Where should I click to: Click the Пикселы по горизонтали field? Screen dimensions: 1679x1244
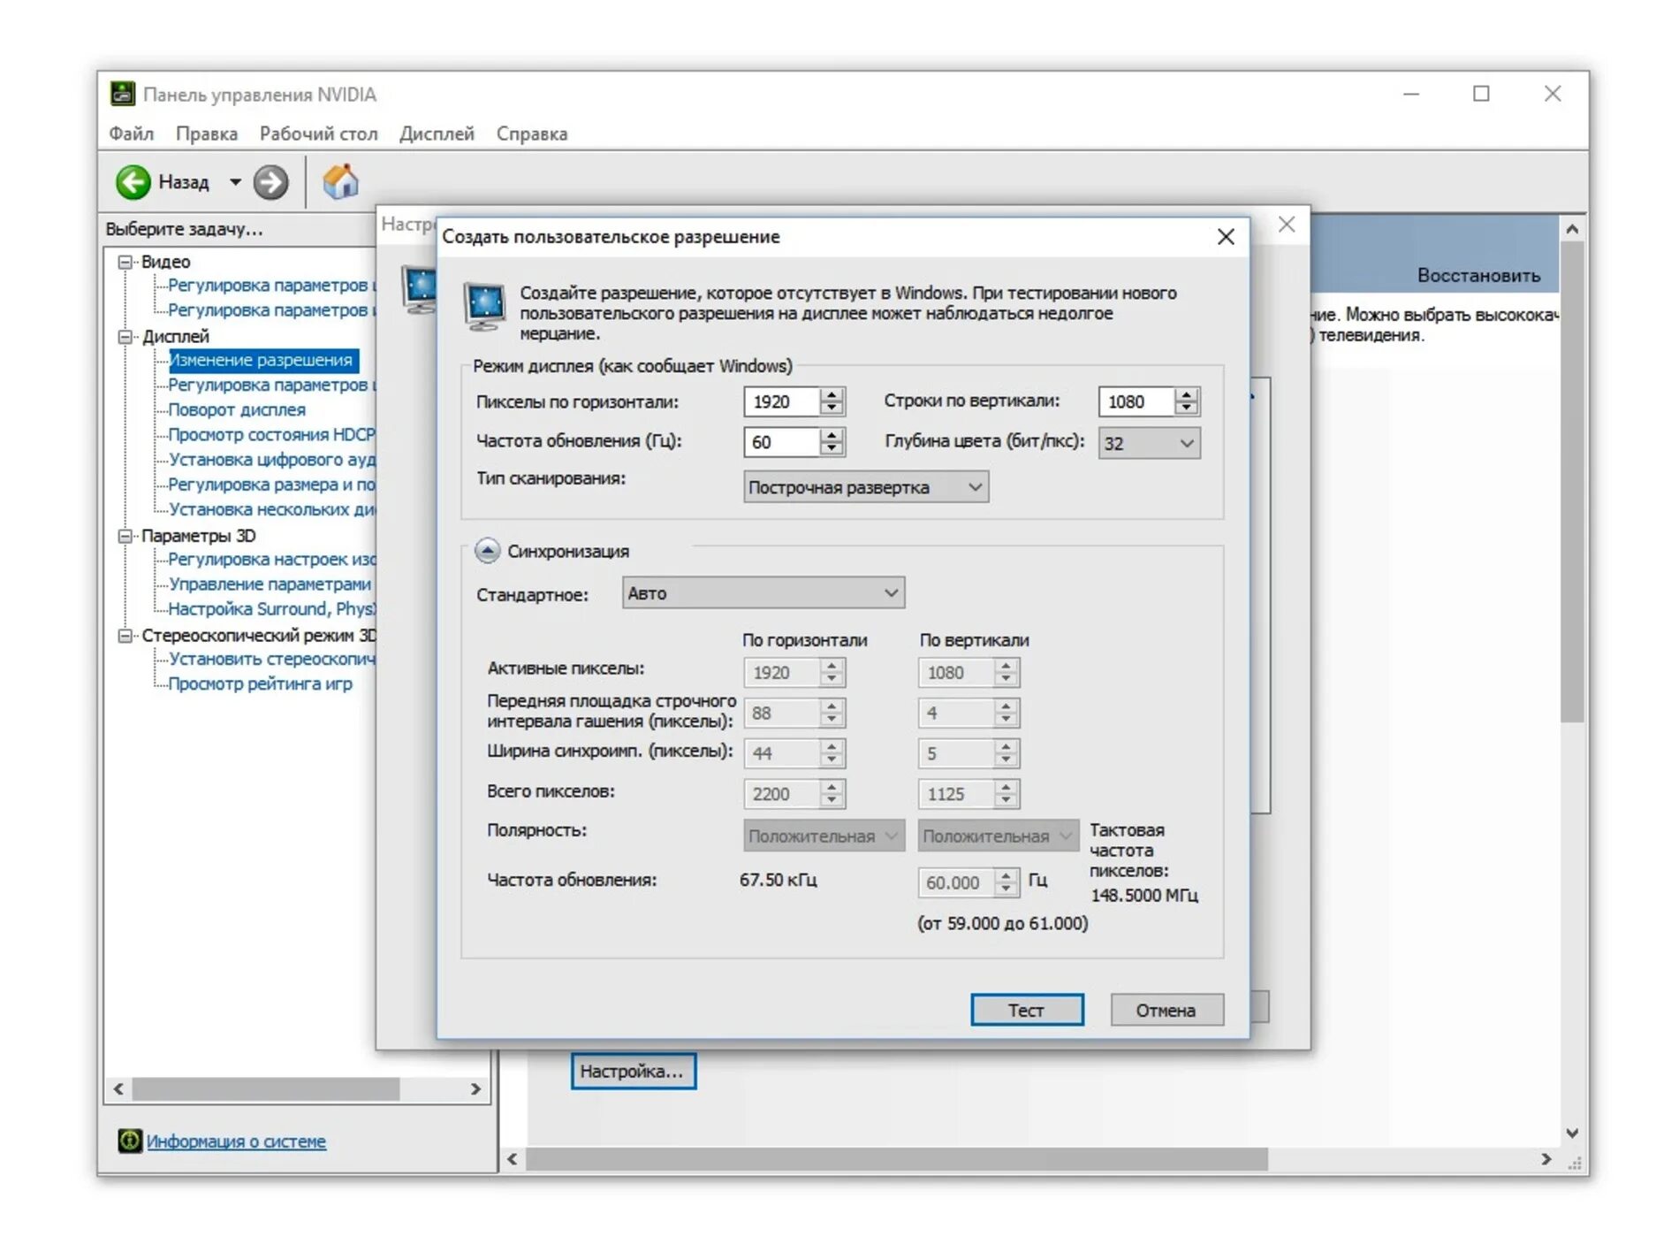click(781, 401)
